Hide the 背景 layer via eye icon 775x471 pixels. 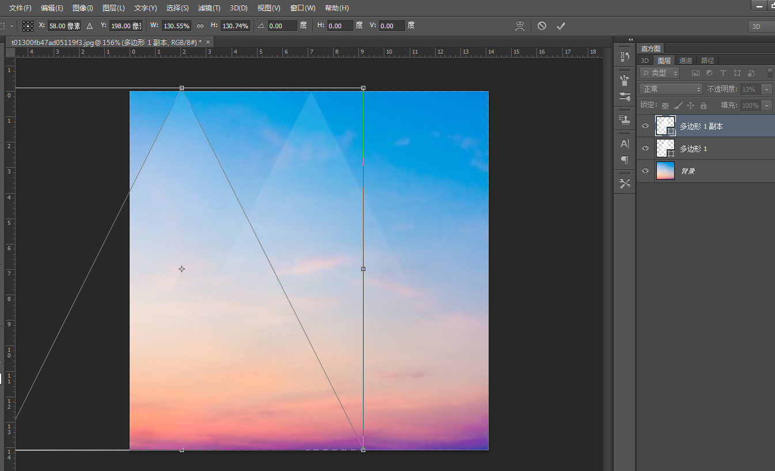pos(645,171)
